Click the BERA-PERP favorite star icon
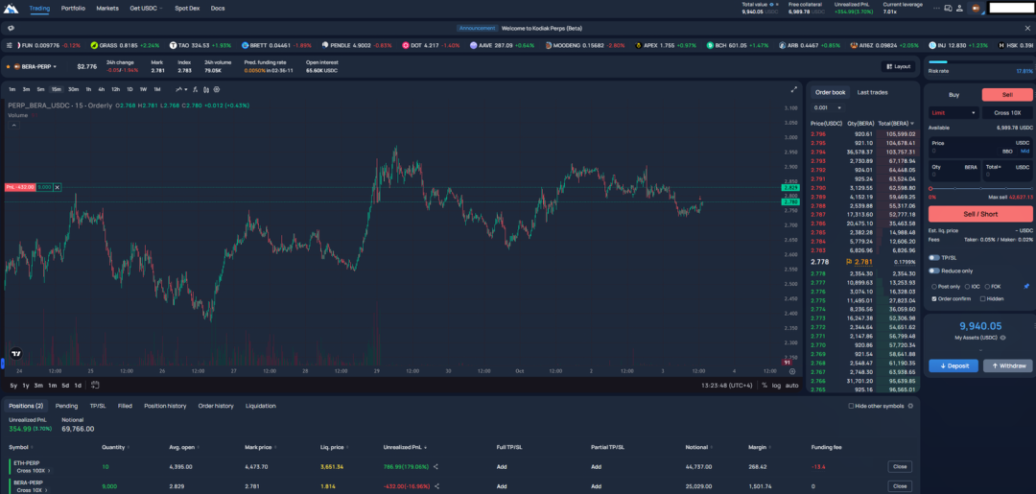This screenshot has height=494, width=1036. coord(8,67)
